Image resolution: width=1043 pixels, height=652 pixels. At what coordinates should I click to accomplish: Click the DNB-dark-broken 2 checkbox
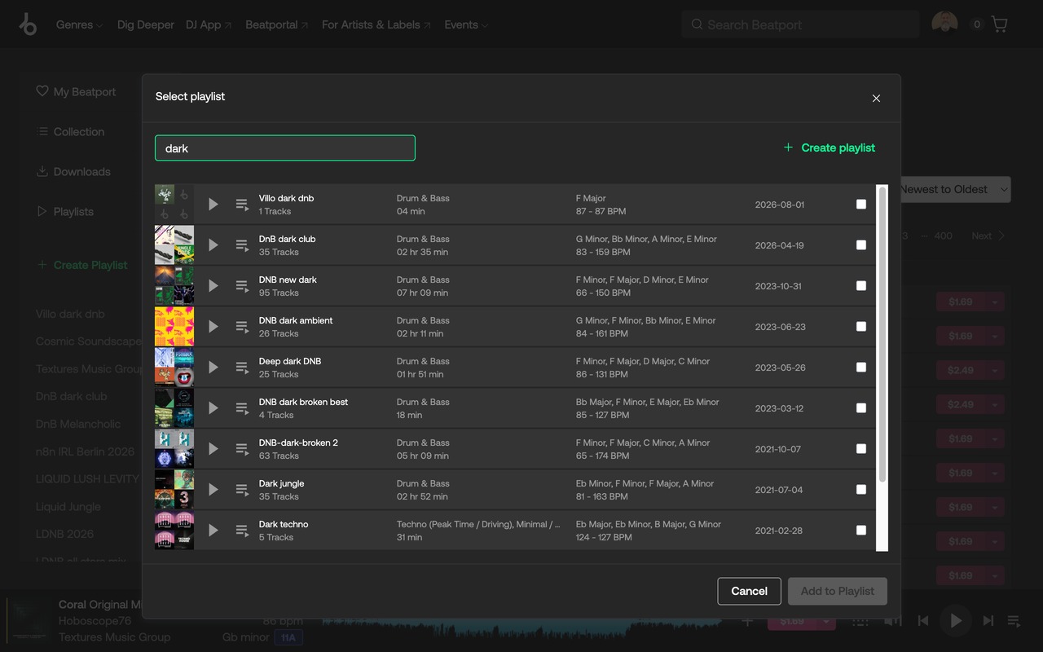point(861,449)
